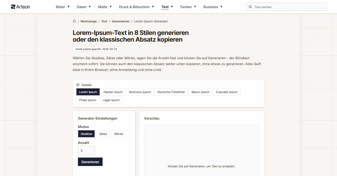
Task: Click the Lorem-Ipsum-Generator breadcrumb text
Action: [151, 21]
